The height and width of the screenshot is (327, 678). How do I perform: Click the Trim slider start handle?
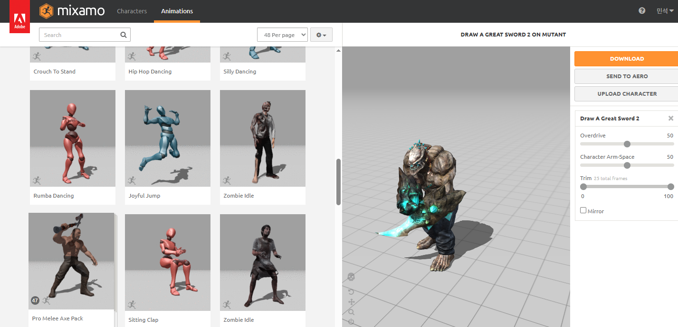[583, 187]
